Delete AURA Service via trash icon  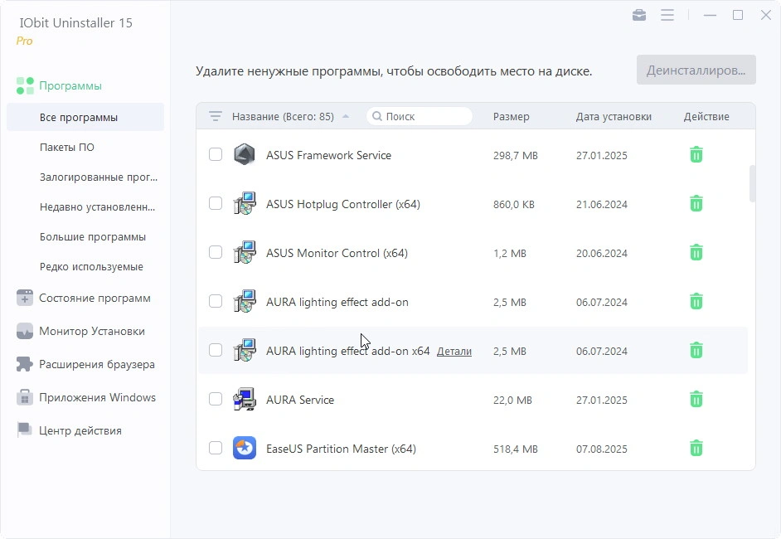(696, 399)
